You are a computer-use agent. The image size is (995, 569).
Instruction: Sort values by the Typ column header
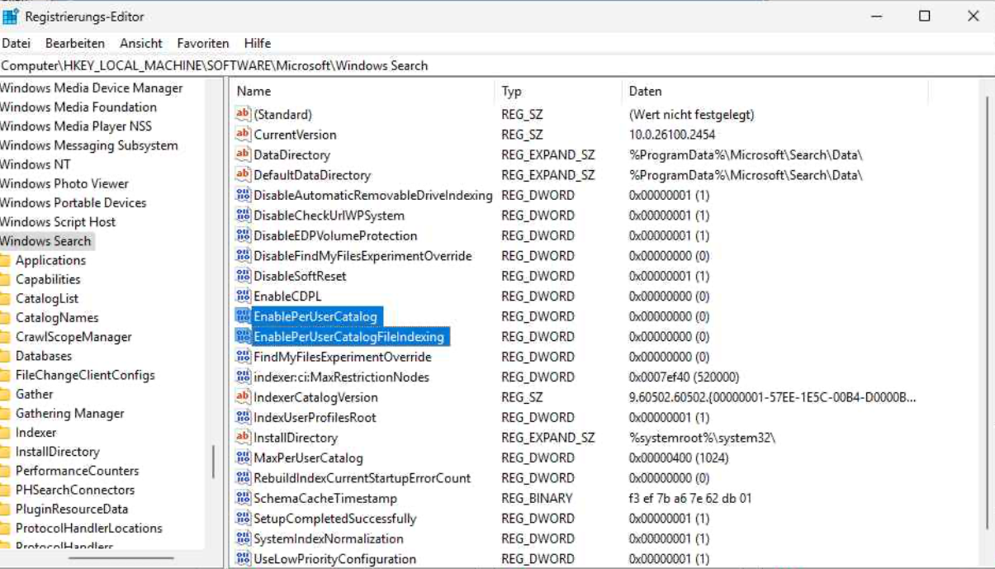click(x=558, y=91)
